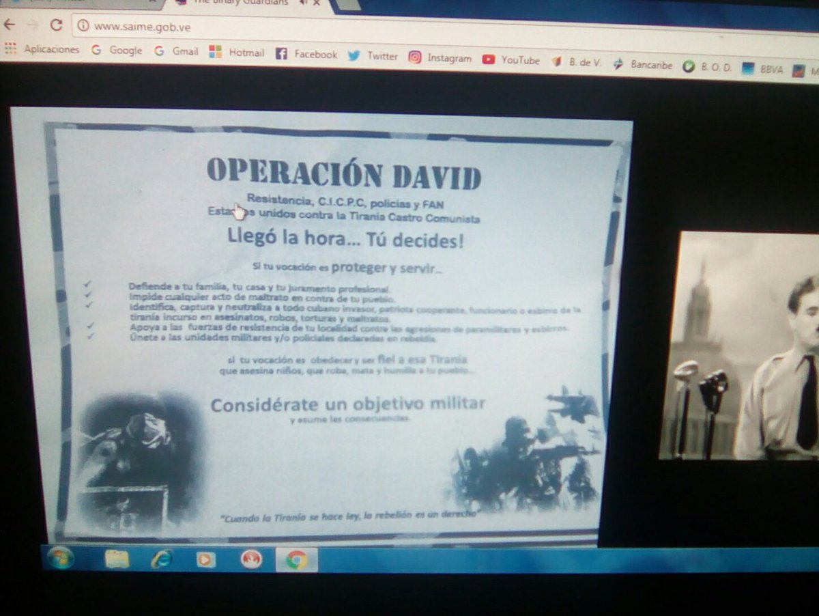Viewport: 819px width, 616px height.
Task: Mute audio icon on the Binary Guardians tab
Action: point(303,2)
